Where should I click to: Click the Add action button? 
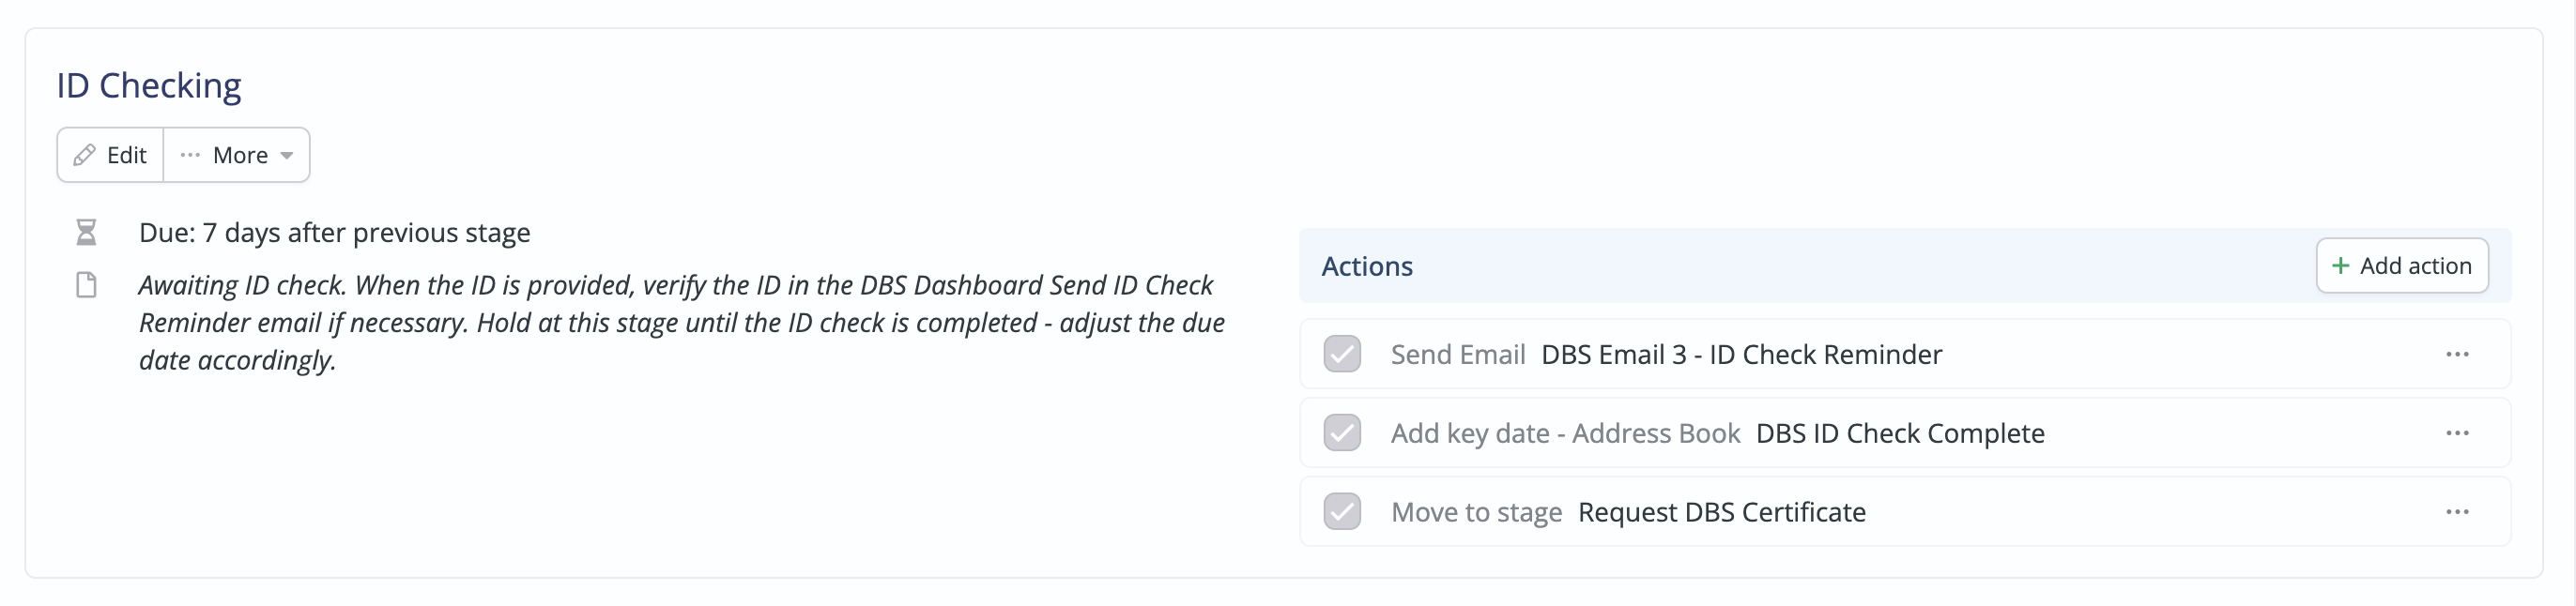point(2402,266)
